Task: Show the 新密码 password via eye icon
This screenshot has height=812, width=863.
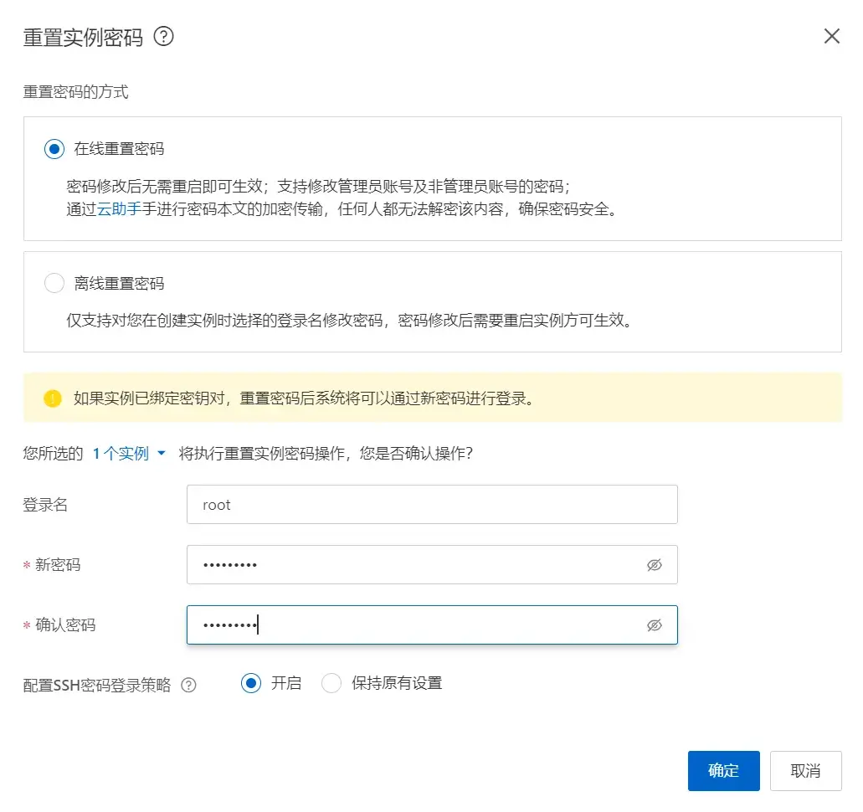Action: point(654,565)
